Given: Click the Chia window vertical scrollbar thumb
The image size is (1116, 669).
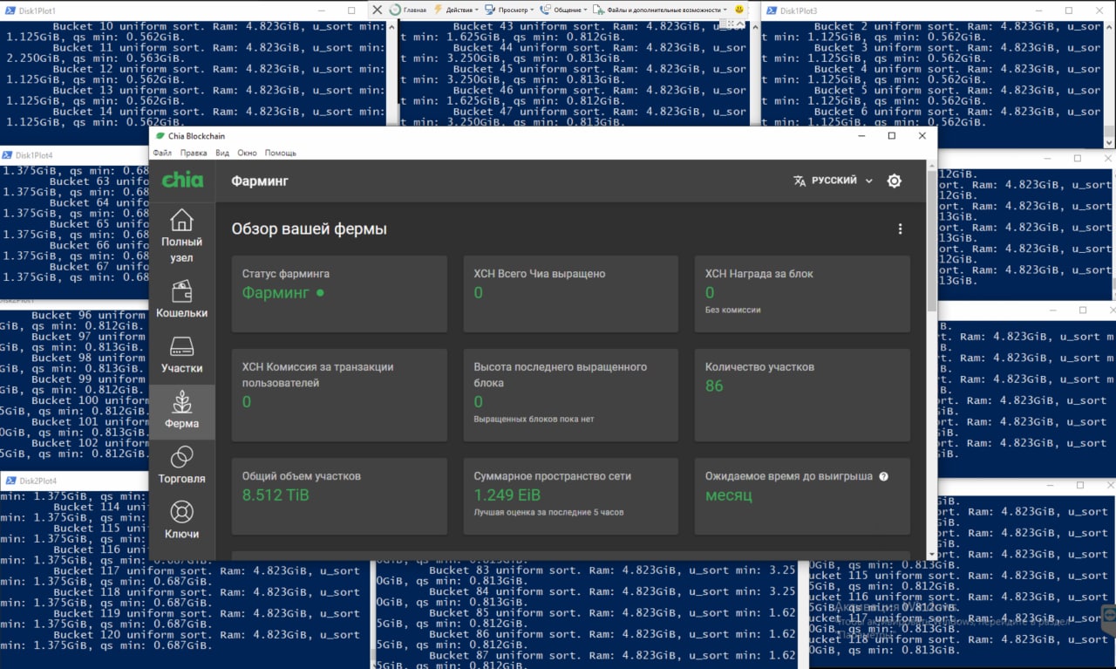Looking at the screenshot, I should [x=931, y=242].
